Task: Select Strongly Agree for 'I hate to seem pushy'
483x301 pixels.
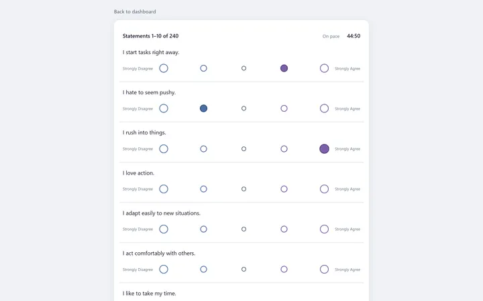Action: (x=324, y=108)
